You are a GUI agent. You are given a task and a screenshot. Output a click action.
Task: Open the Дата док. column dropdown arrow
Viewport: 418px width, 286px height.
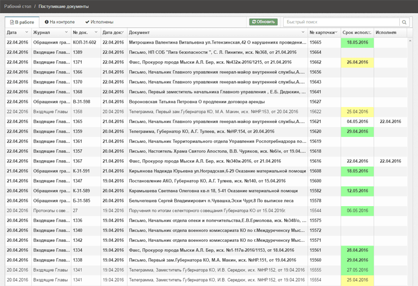point(123,32)
